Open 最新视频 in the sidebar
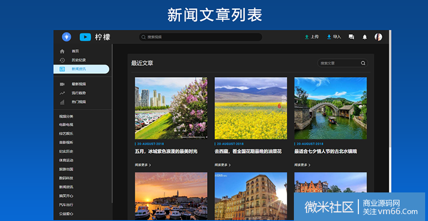The width and height of the screenshot is (428, 221). click(x=79, y=84)
